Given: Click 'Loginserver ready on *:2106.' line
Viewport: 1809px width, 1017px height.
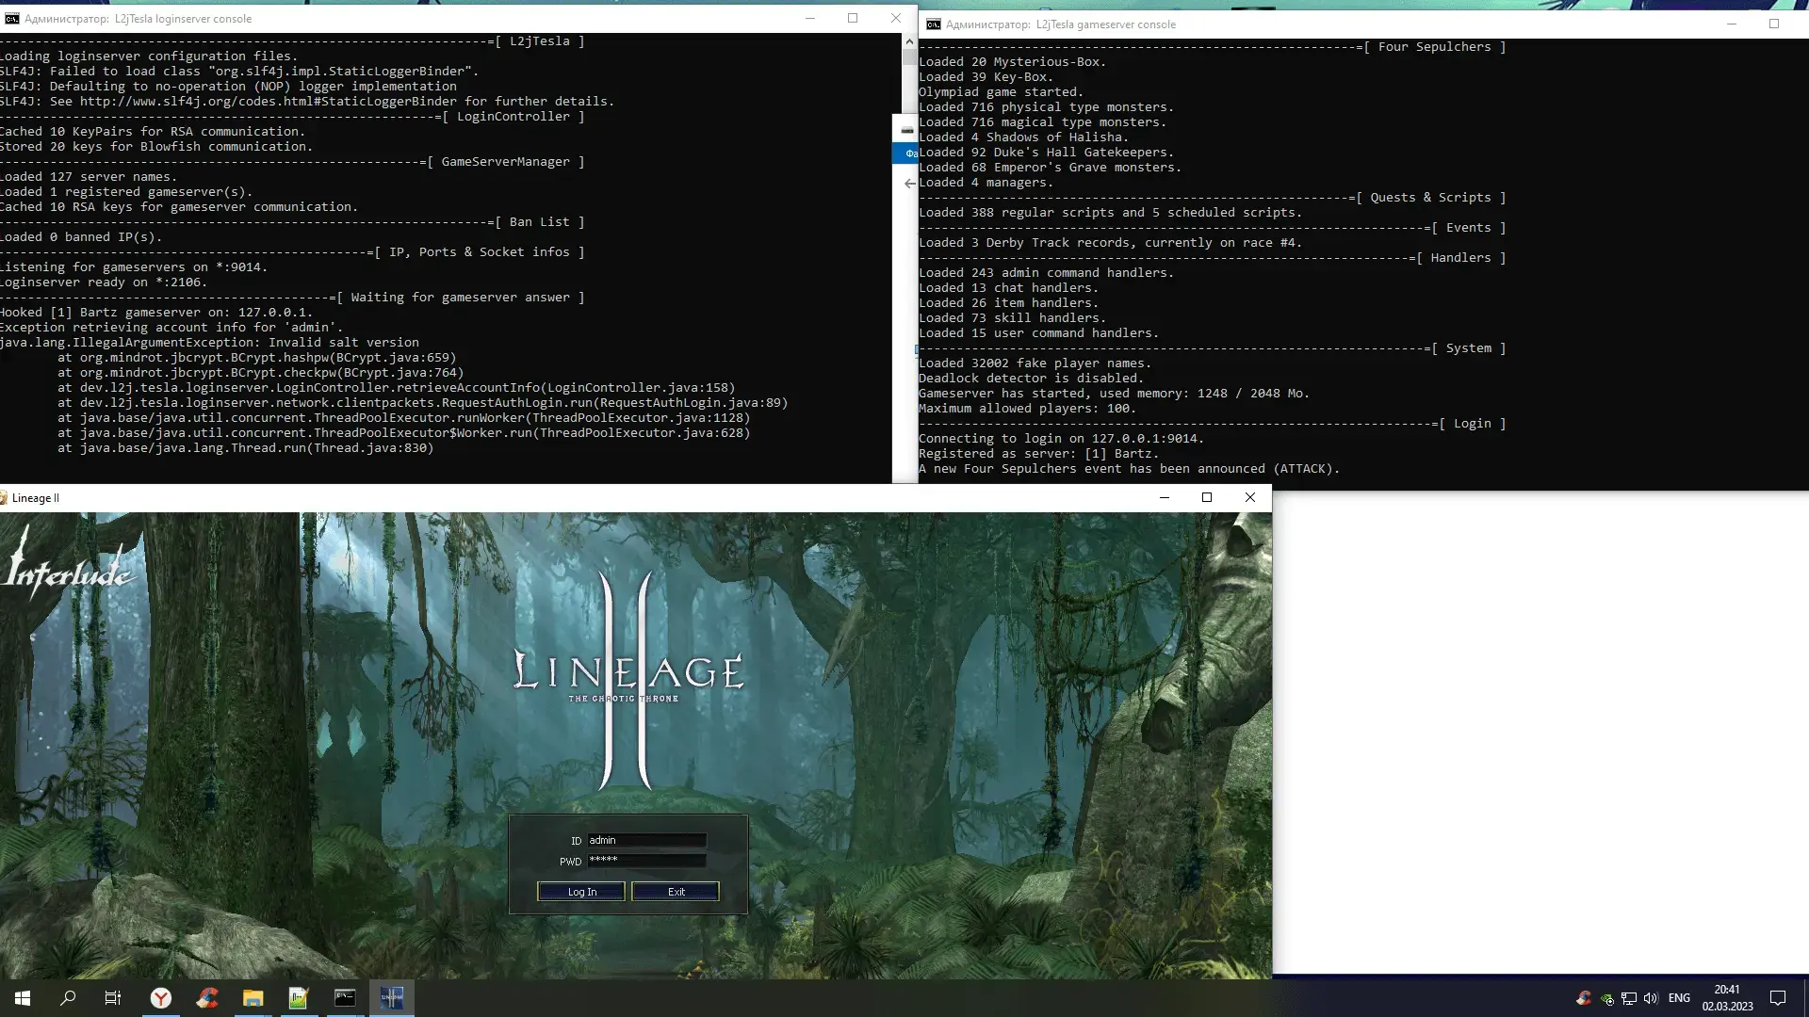Looking at the screenshot, I should pyautogui.click(x=104, y=282).
